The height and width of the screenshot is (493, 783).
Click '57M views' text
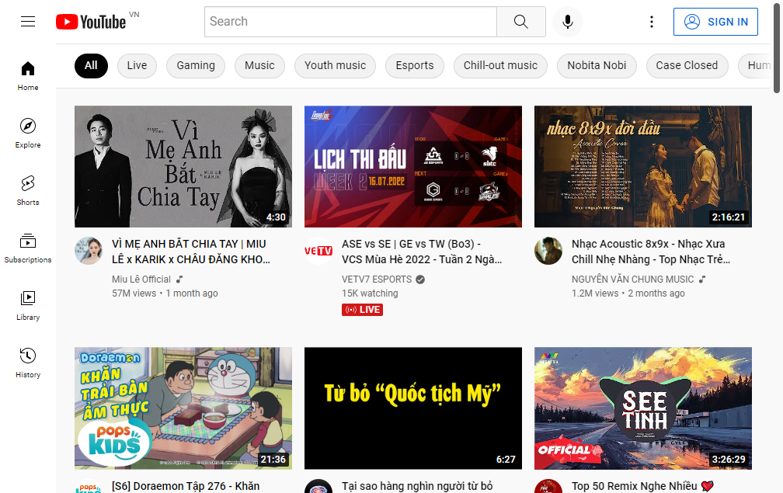134,293
